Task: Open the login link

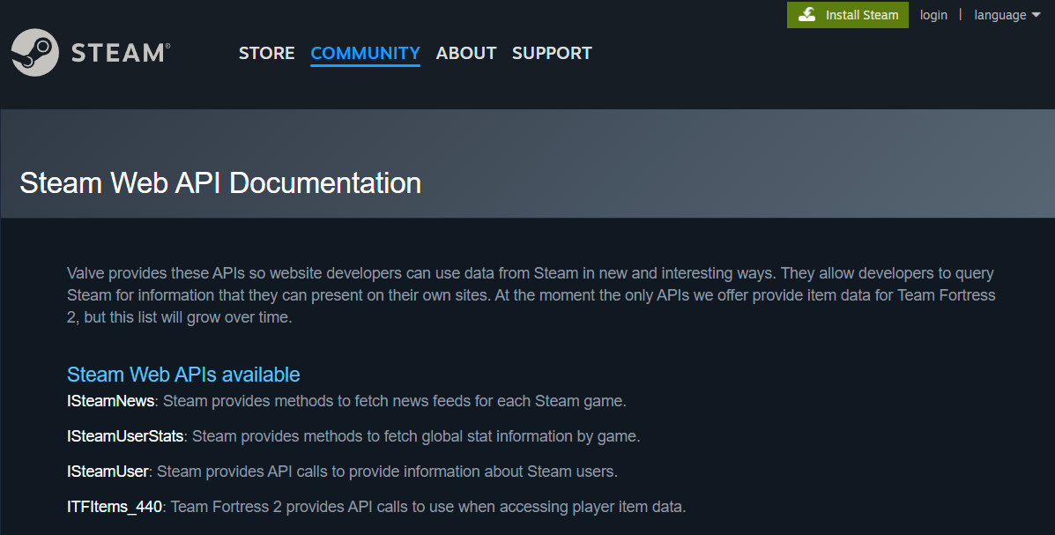Action: point(933,15)
